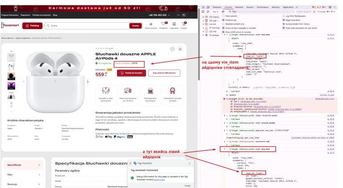343x188 pixels.
Task: Select the earbuds pair thumbnail
Action: tap(11, 67)
